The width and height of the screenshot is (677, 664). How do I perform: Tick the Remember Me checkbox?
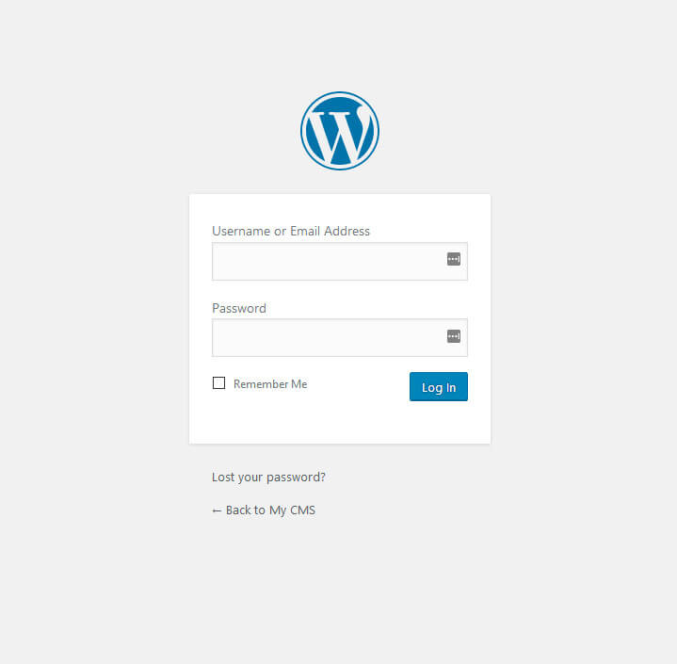pyautogui.click(x=218, y=382)
